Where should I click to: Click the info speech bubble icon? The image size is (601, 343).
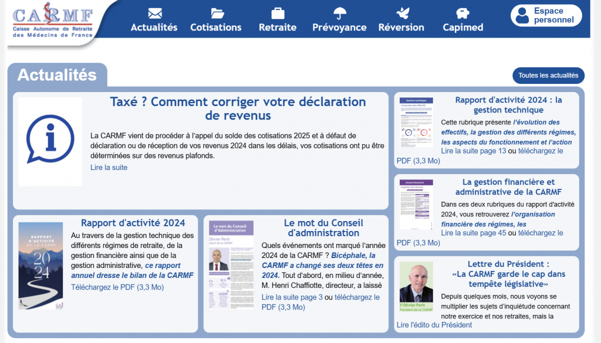click(x=50, y=139)
